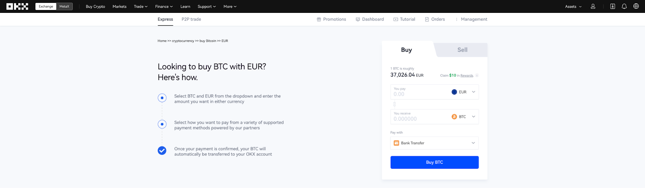Click the info icon beside Rewards
645x188 pixels.
477,76
